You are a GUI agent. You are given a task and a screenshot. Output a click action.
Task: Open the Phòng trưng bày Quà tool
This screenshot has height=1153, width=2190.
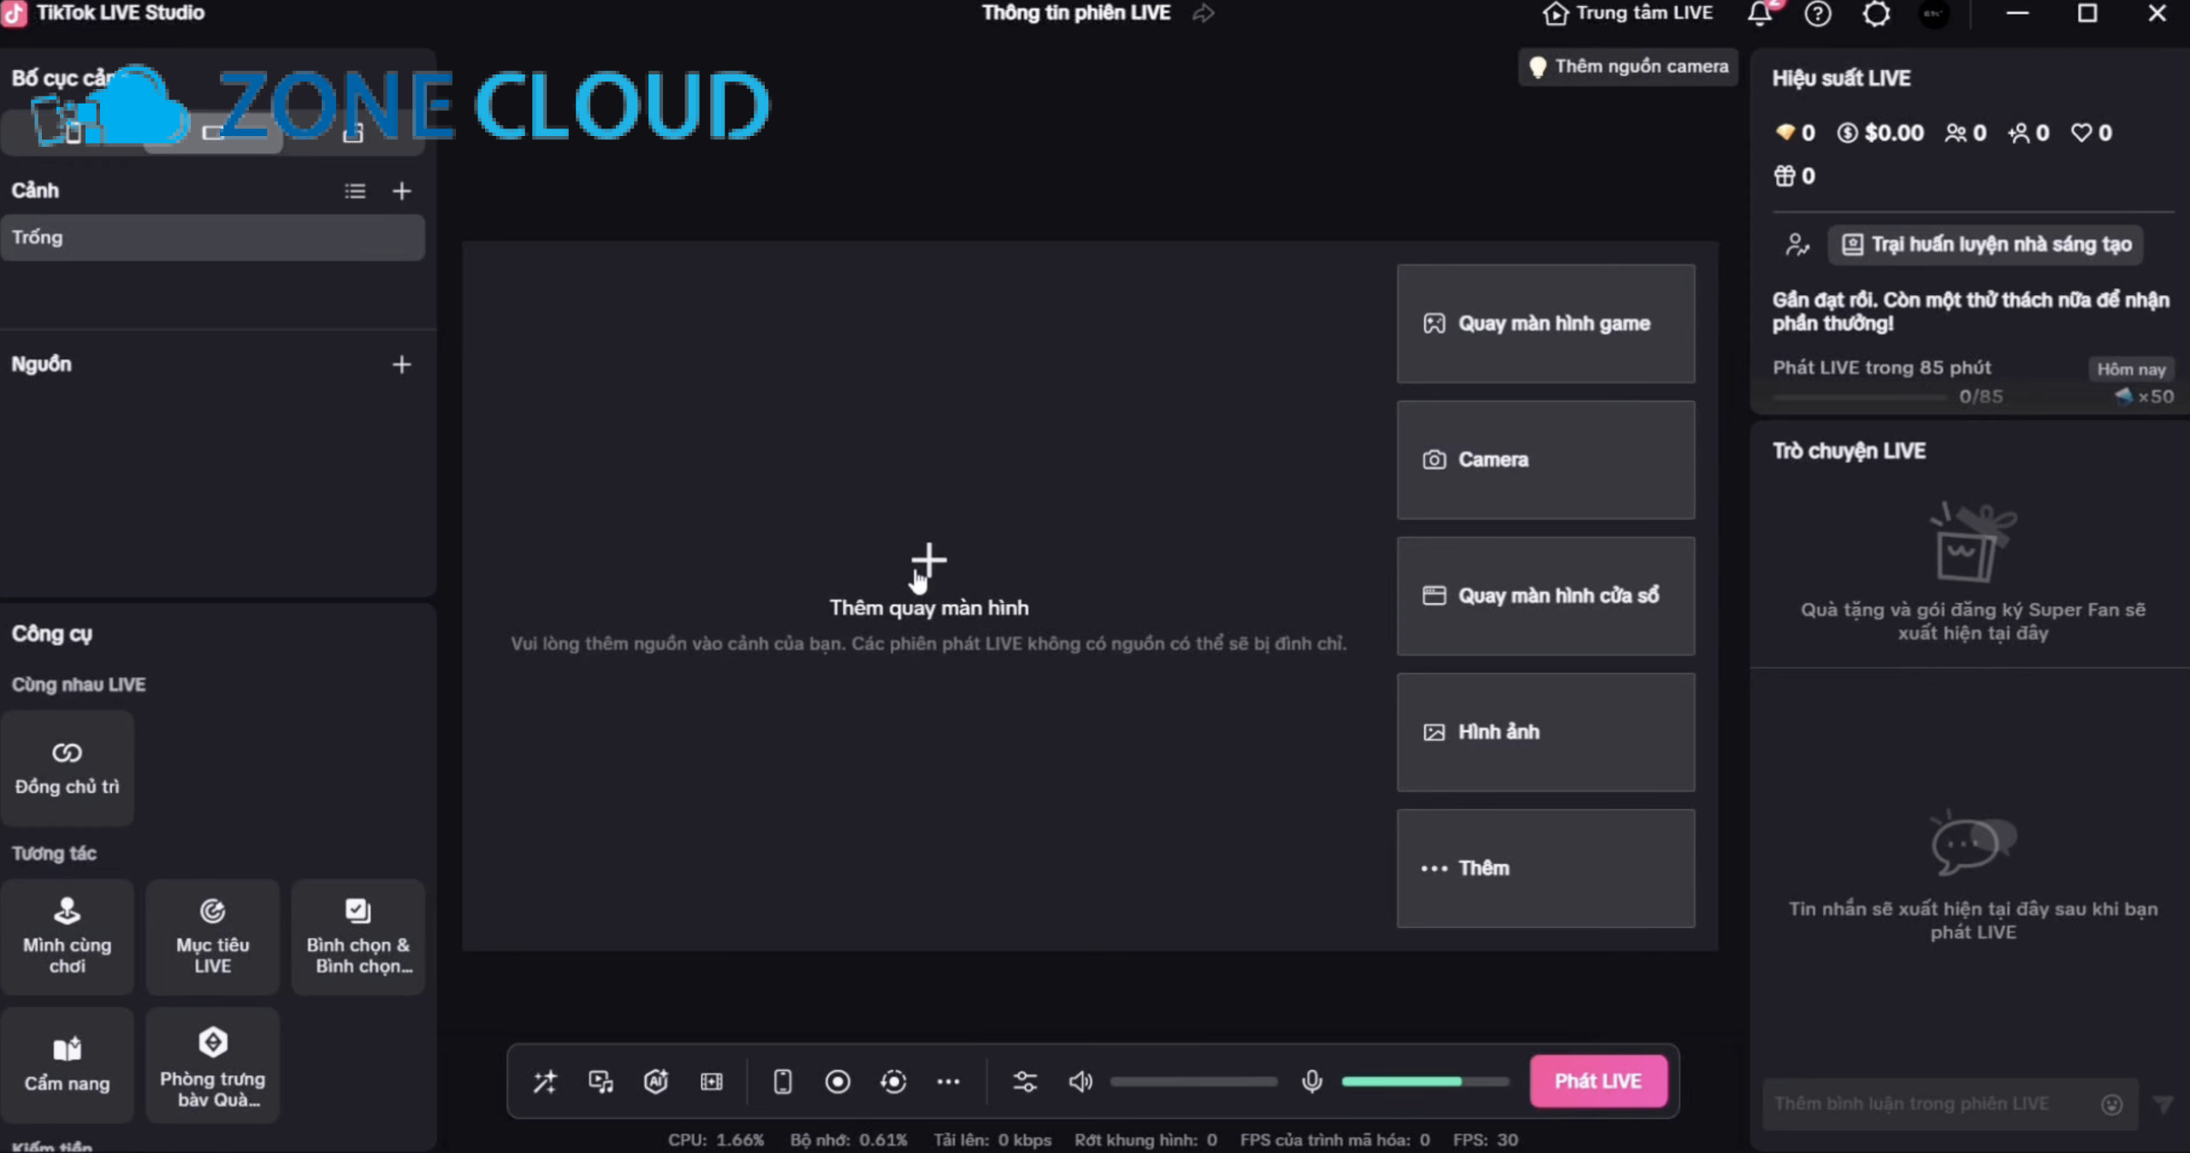pos(212,1065)
